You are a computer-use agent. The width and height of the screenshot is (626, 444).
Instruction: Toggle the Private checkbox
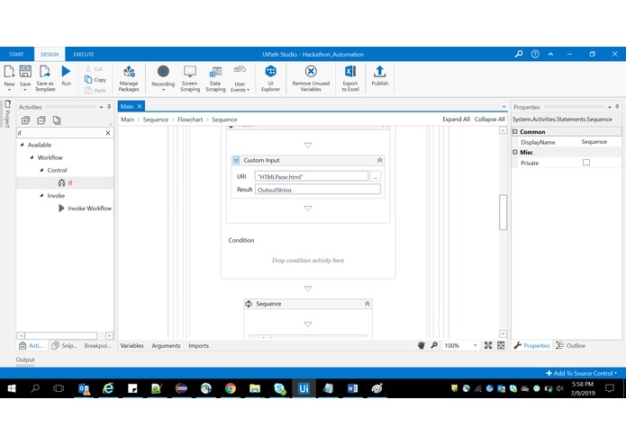586,163
